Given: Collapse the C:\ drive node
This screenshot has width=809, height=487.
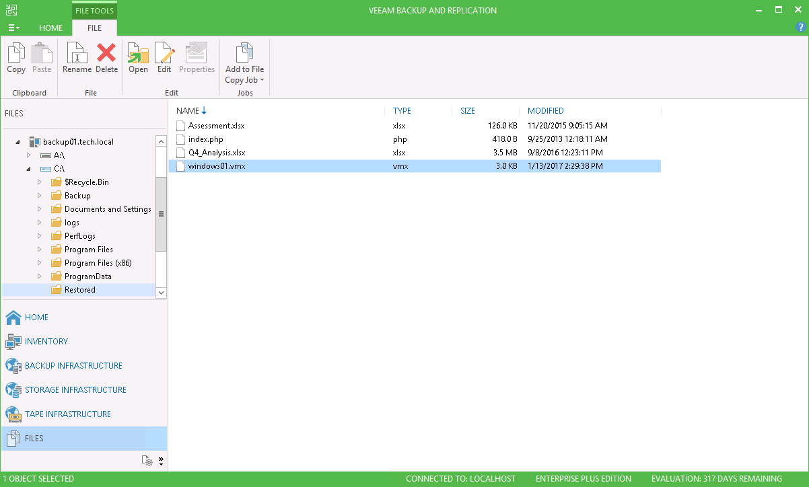Looking at the screenshot, I should coord(29,170).
